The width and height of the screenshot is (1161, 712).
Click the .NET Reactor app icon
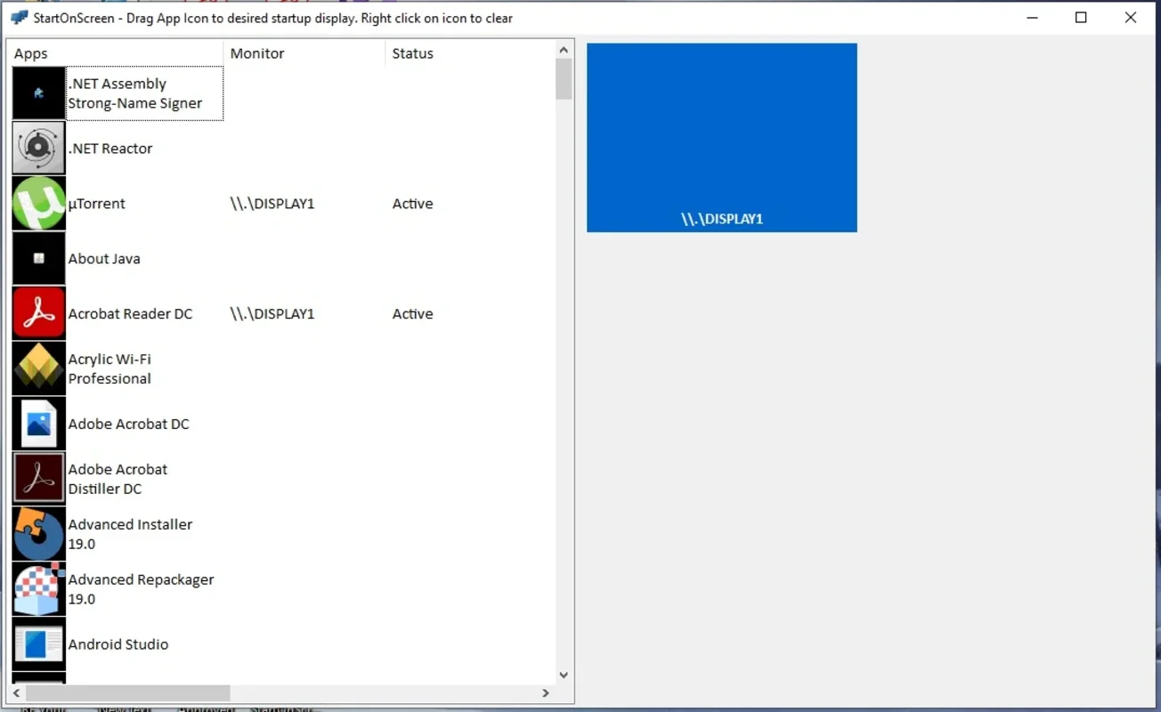tap(39, 149)
